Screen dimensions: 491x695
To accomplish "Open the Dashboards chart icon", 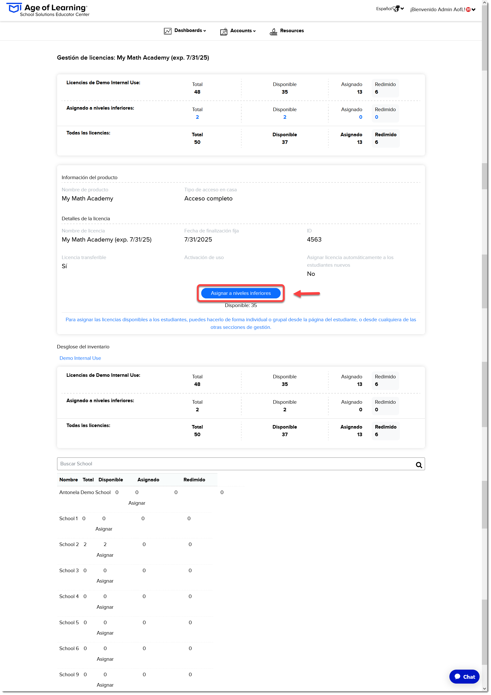I will (167, 31).
